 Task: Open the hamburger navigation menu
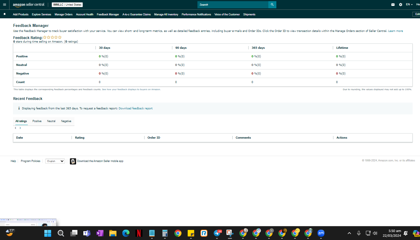click(4, 5)
